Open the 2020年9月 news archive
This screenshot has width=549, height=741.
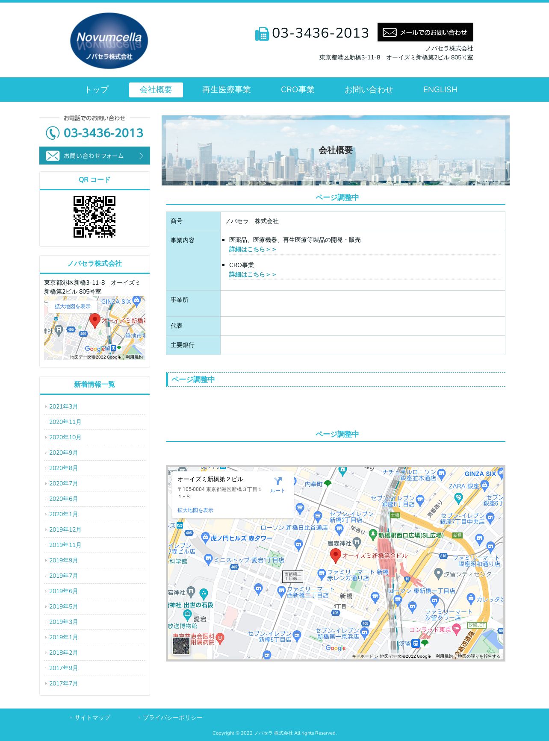coord(64,453)
